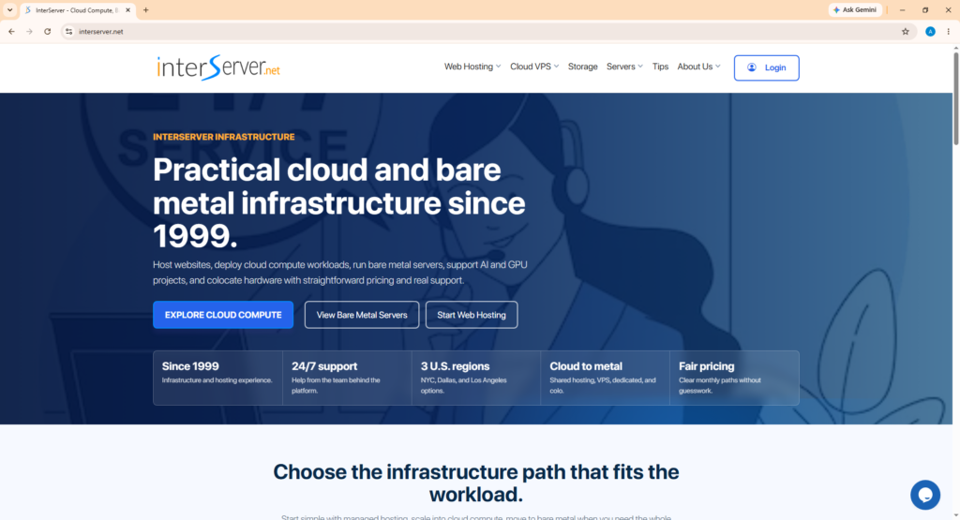Expand the Servers dropdown menu
Image resolution: width=960 pixels, height=520 pixels.
pos(623,67)
